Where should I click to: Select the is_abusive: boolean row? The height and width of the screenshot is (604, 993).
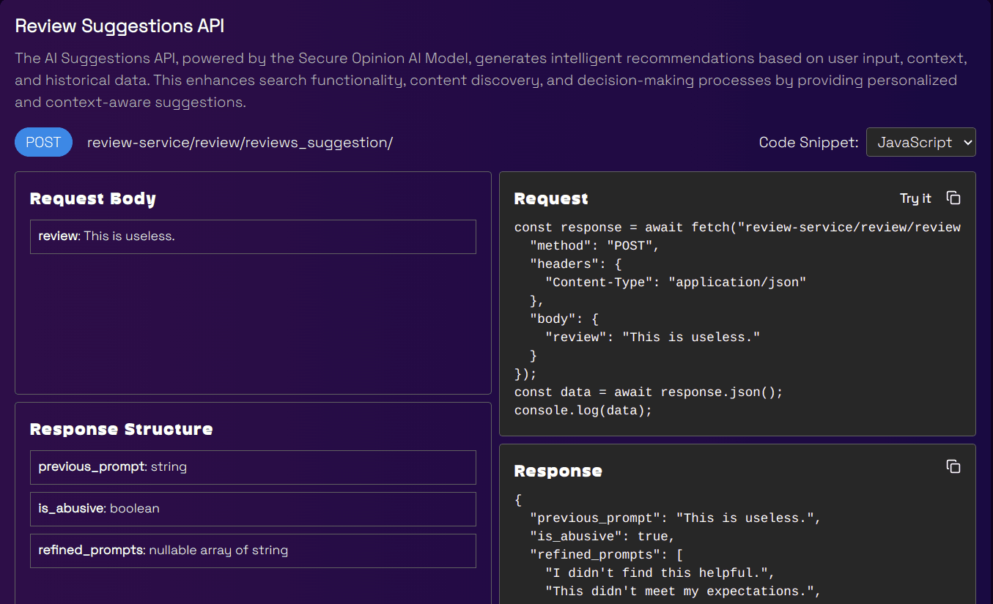click(x=253, y=509)
